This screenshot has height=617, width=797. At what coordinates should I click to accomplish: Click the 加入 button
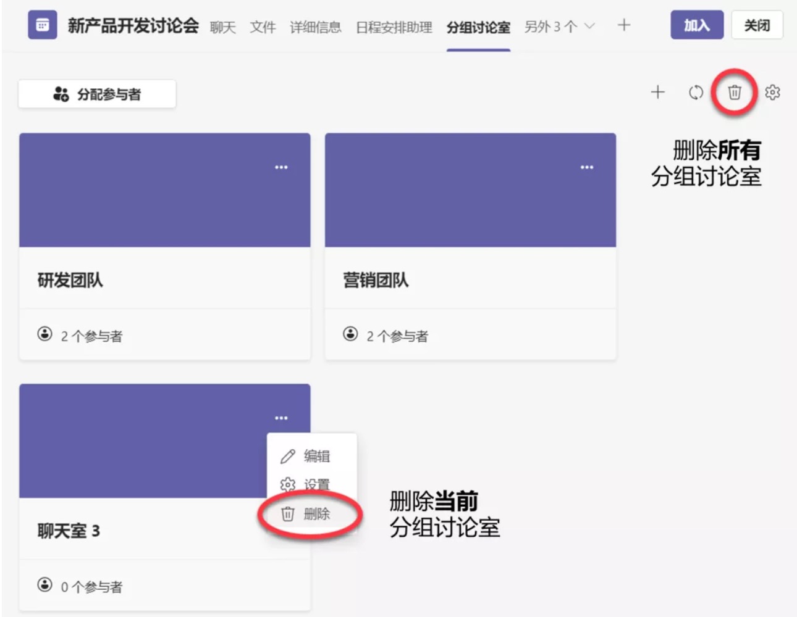coord(697,25)
